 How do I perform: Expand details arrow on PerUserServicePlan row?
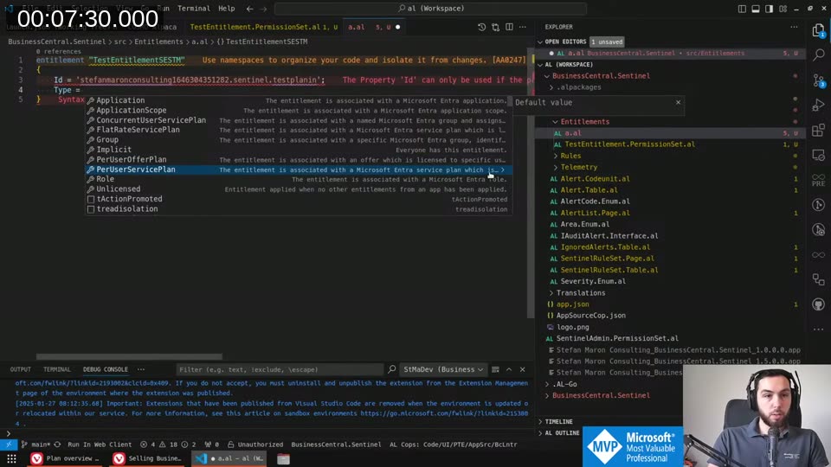[x=502, y=170]
